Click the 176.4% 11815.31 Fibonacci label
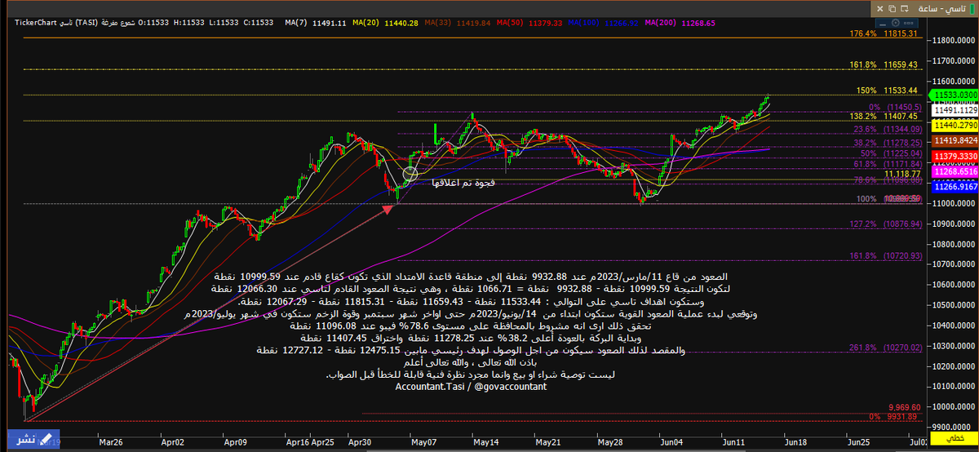The width and height of the screenshot is (979, 452). point(884,33)
